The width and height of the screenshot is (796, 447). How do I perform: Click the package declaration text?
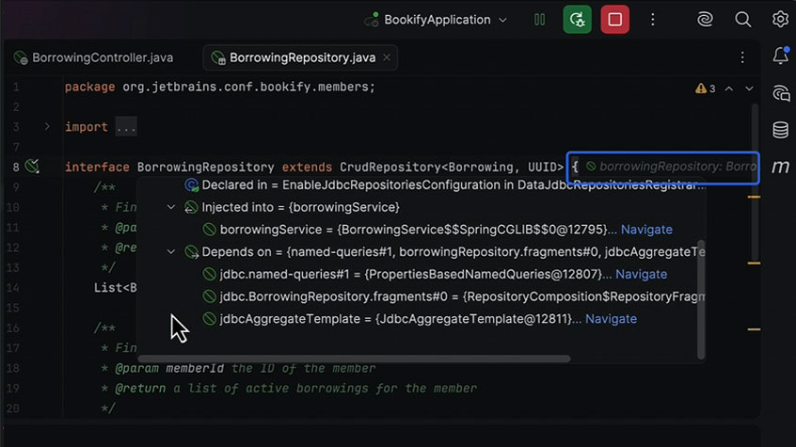tap(220, 87)
